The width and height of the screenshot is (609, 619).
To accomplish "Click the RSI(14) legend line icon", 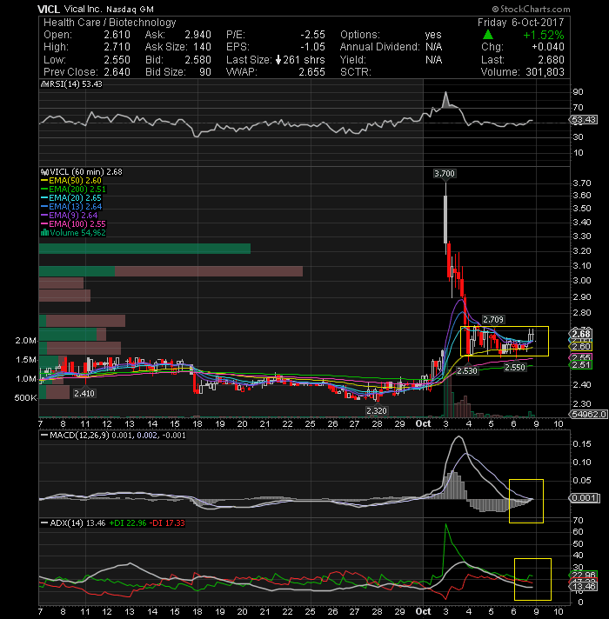I will coord(44,84).
